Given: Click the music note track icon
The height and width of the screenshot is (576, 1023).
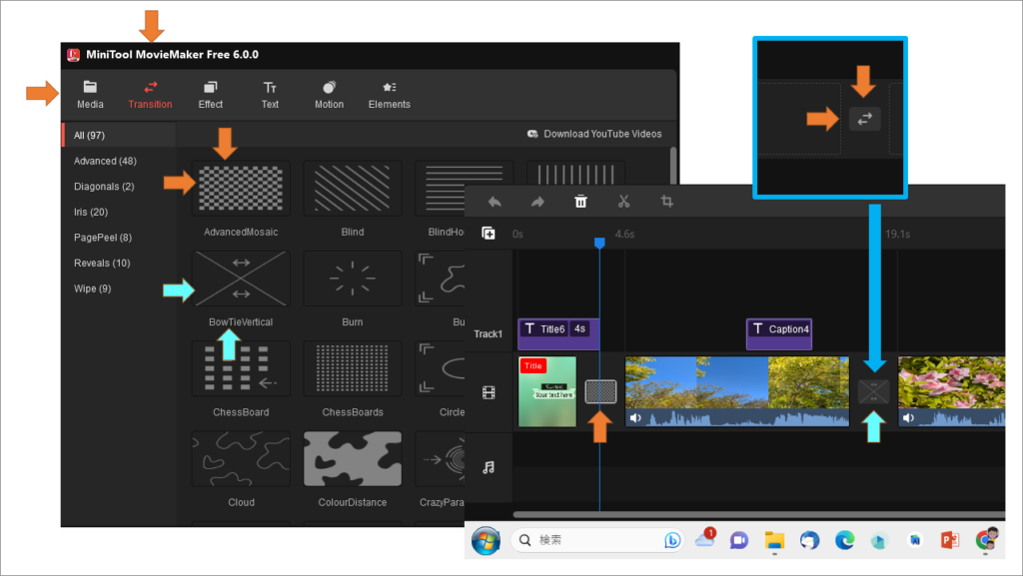Looking at the screenshot, I should (x=490, y=467).
